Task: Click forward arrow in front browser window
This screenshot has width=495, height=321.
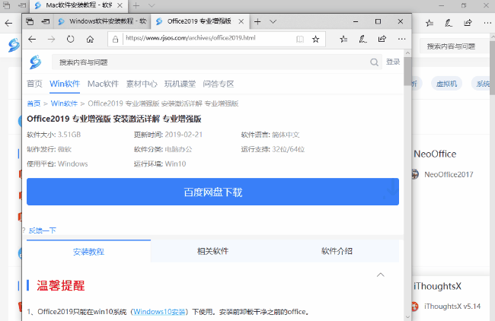Action: pos(51,39)
